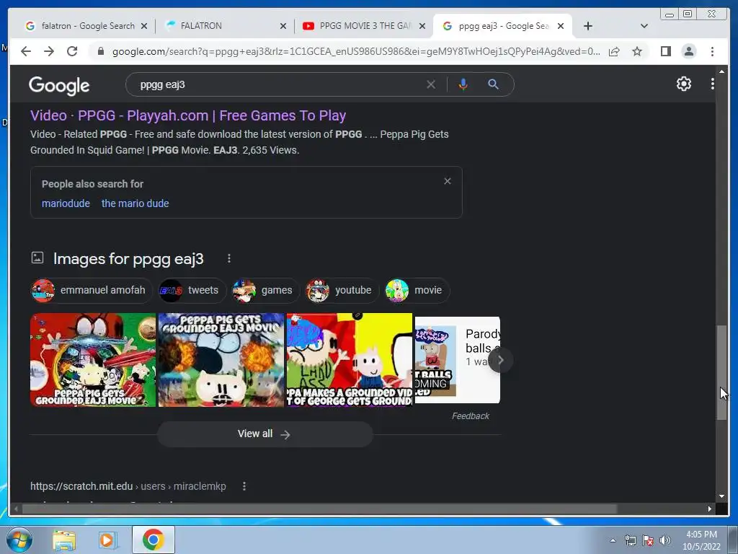Launch Windows Media Player from taskbar
This screenshot has height=554, width=738.
tap(108, 540)
